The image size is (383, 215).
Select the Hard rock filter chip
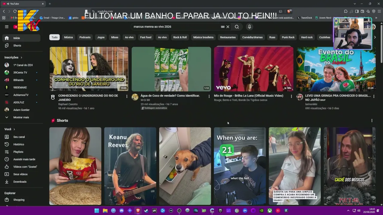[x=307, y=37]
